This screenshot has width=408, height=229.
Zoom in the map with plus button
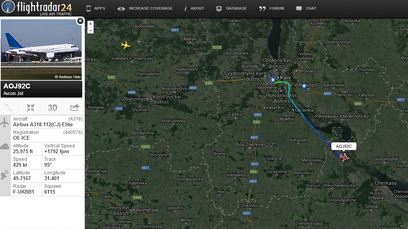coord(90,24)
